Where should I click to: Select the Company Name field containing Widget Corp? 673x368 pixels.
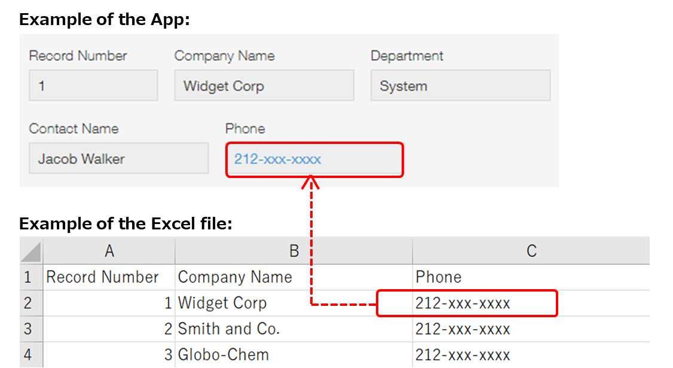[264, 85]
